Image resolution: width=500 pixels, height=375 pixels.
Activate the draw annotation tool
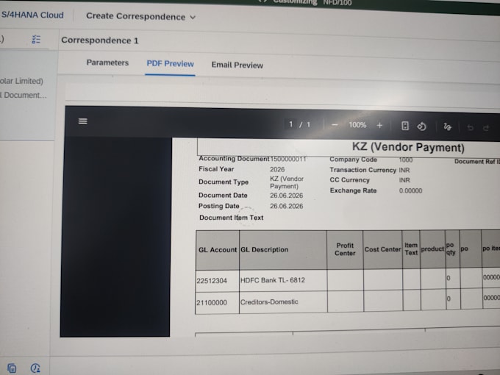point(447,127)
